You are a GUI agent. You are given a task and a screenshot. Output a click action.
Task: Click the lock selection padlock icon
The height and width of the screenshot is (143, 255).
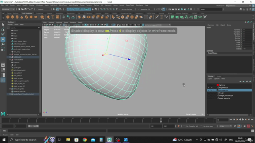pos(93,9)
